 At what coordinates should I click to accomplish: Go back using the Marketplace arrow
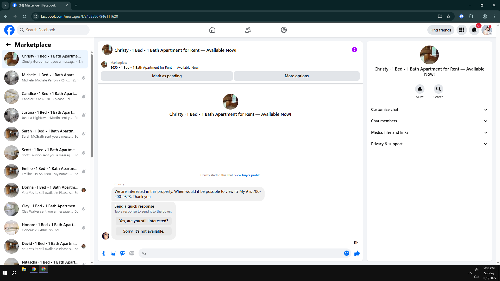[8, 44]
